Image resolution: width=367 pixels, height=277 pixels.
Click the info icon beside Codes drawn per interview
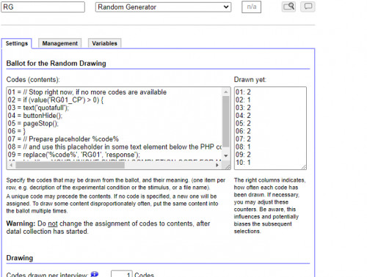click(x=95, y=274)
